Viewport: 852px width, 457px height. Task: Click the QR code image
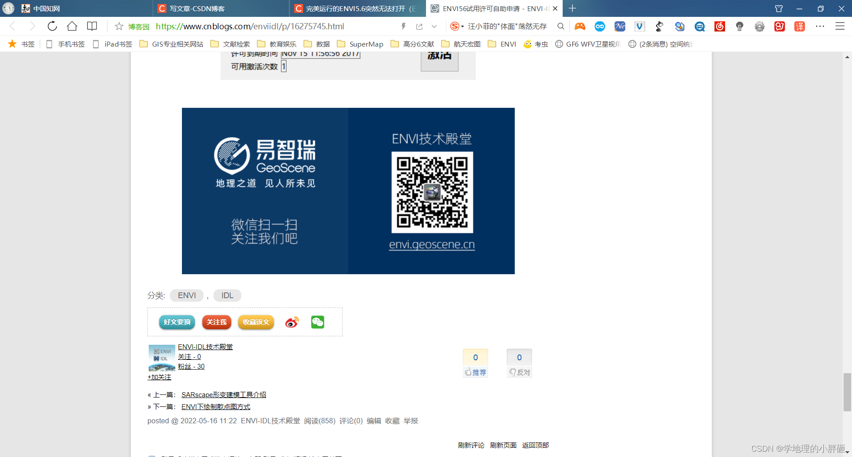432,192
